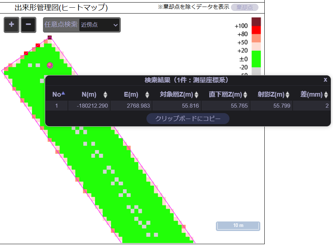Screen dimensions: 333x246
Task: Click クリップボードにコピー button
Action: [x=188, y=119]
